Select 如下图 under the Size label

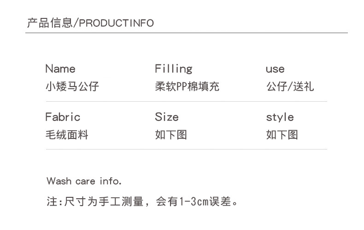coord(171,134)
